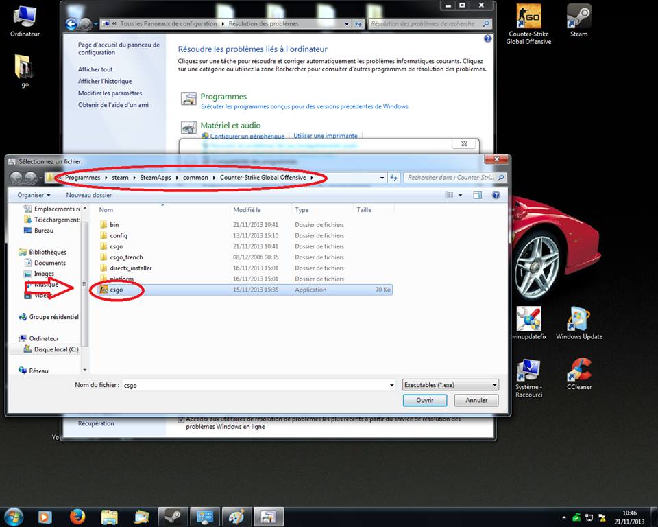Open the Organiser dropdown menu
The height and width of the screenshot is (527, 658).
pyautogui.click(x=34, y=195)
